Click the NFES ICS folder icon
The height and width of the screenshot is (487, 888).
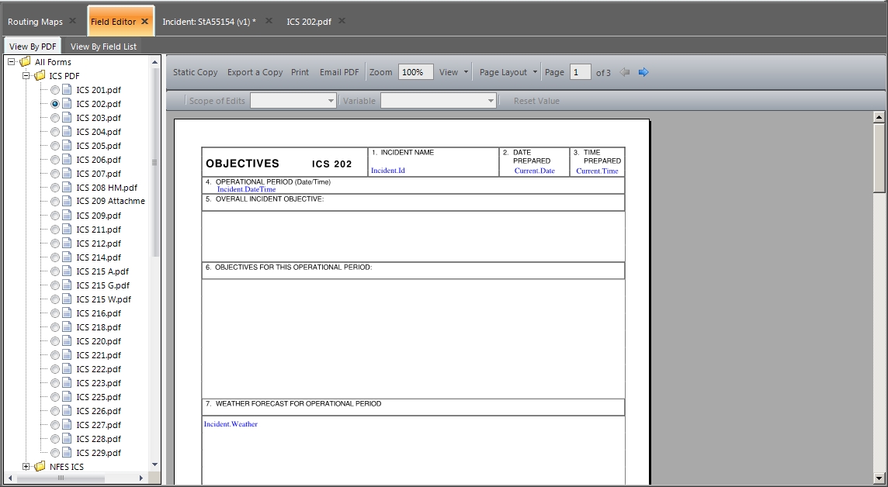40,467
